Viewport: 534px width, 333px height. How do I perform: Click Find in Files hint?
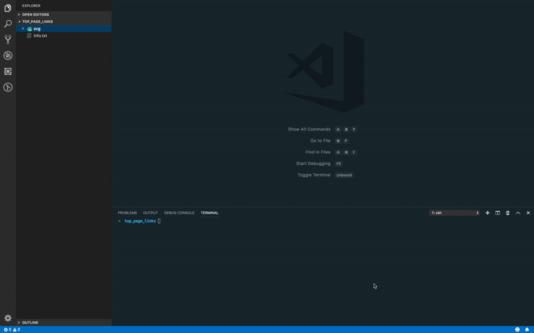(318, 152)
